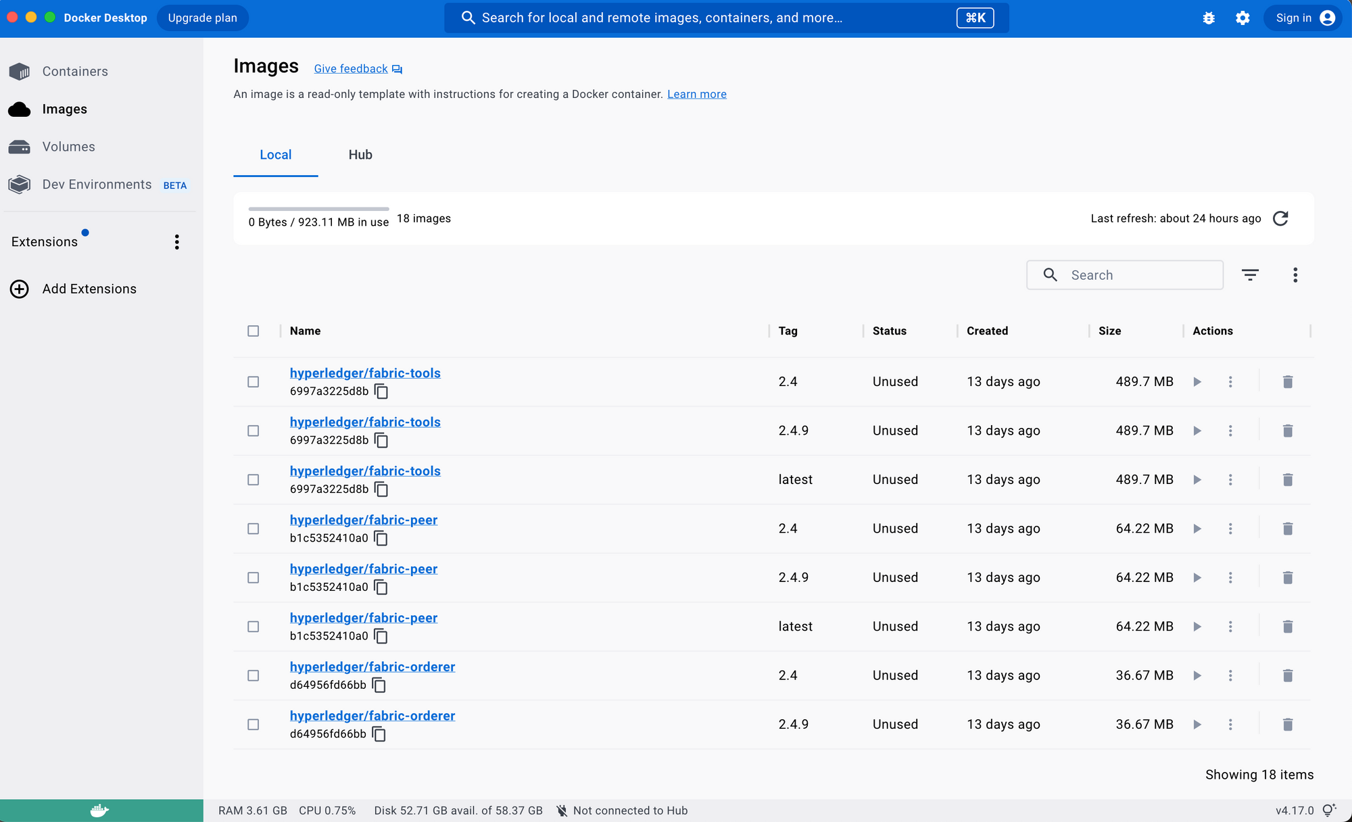Check the fabric-peer latest row checkbox
The height and width of the screenshot is (822, 1352).
(254, 627)
